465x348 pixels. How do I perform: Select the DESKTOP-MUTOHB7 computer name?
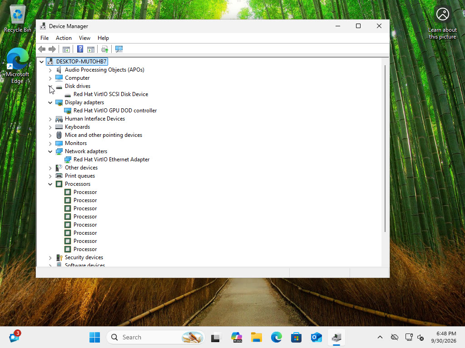81,62
